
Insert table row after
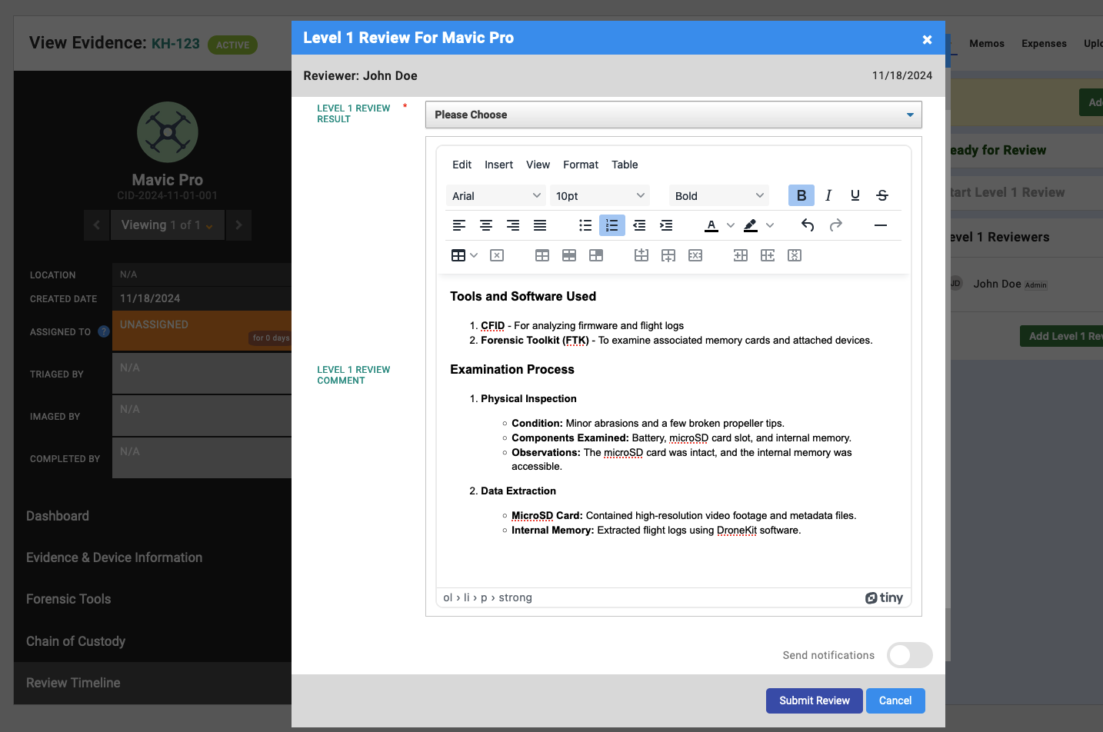668,255
